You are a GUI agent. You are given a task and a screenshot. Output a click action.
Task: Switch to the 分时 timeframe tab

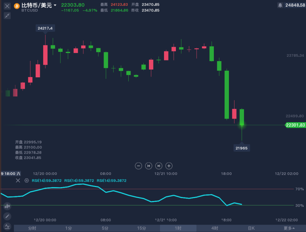(32, 228)
